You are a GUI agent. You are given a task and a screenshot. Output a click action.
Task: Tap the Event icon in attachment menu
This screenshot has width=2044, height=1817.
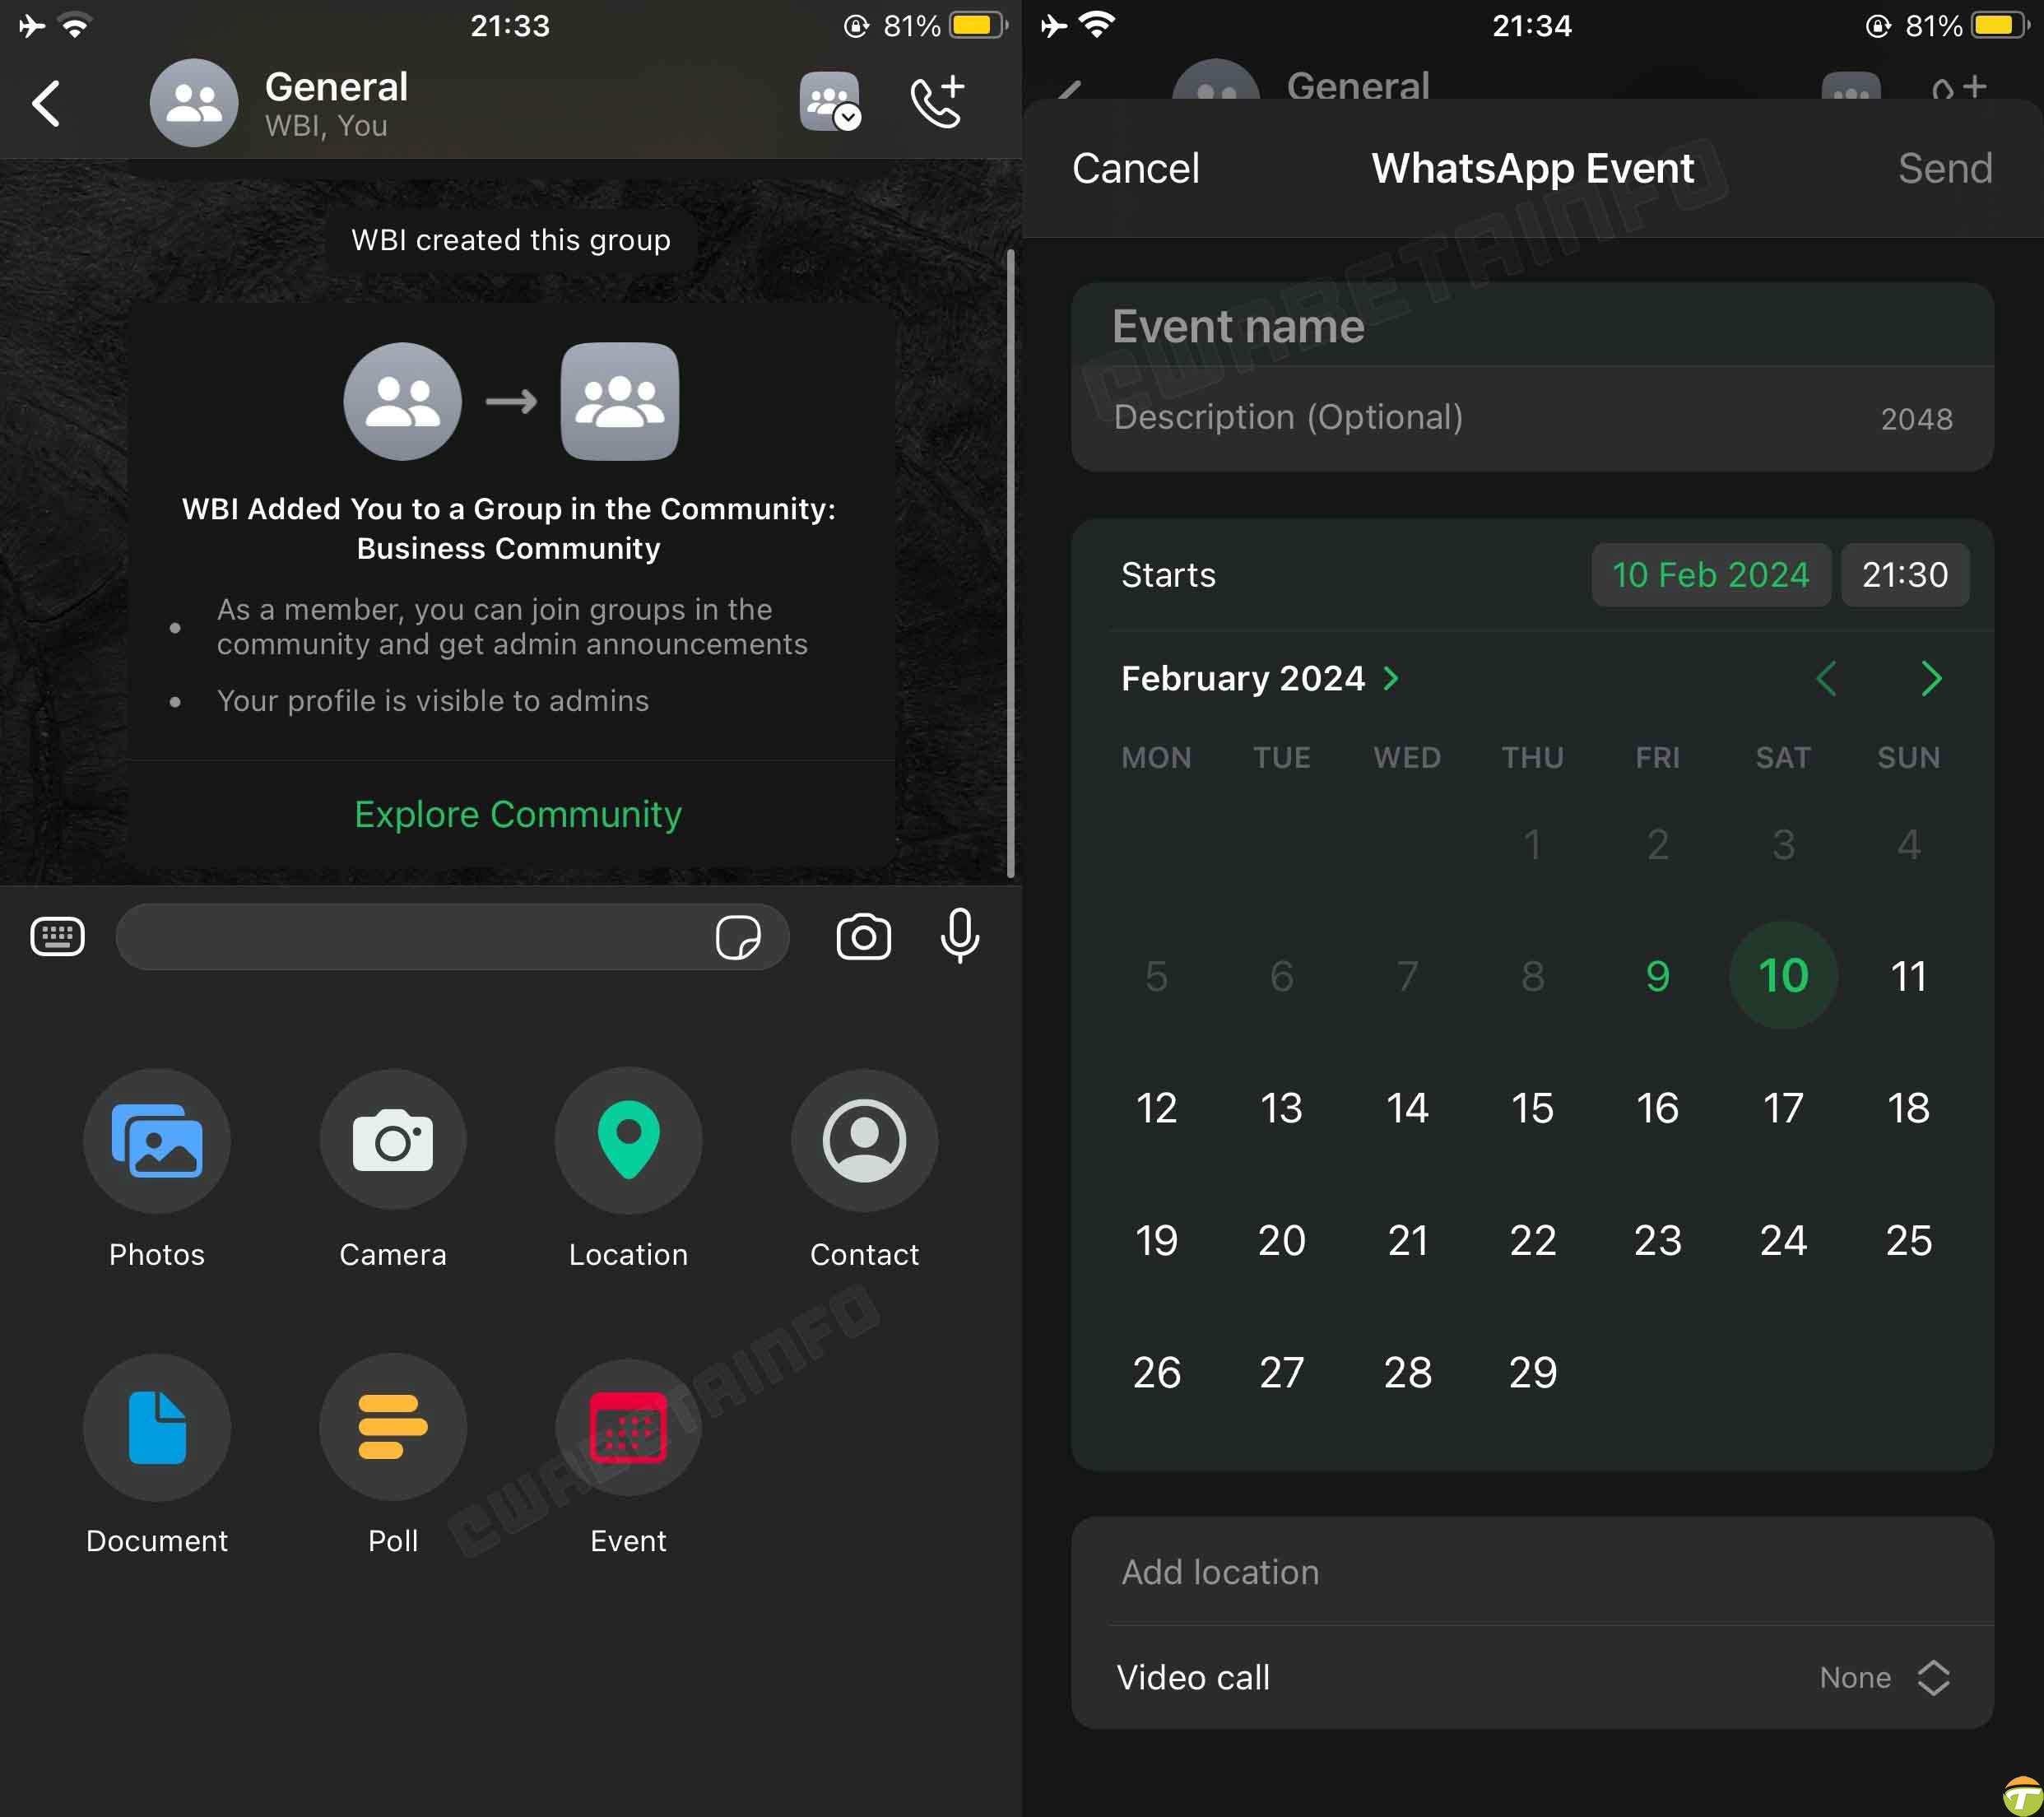(626, 1429)
